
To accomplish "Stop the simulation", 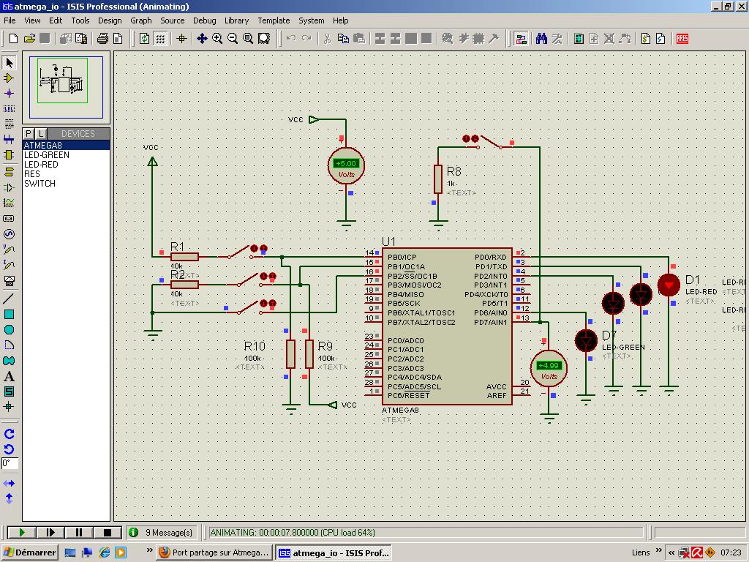I will click(x=107, y=533).
